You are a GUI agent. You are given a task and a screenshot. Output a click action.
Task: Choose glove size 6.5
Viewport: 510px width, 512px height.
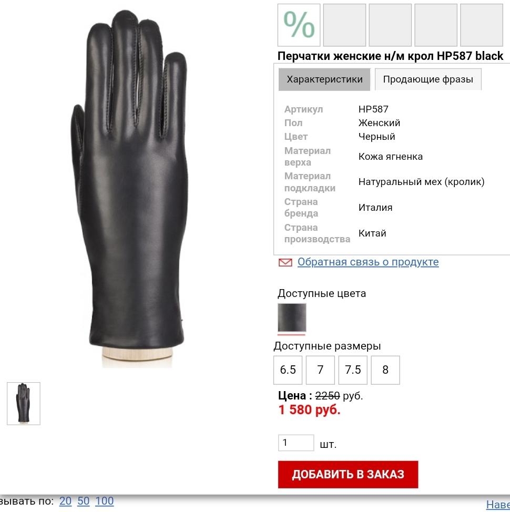[288, 370]
